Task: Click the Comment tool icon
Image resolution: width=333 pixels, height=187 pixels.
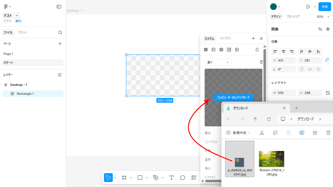Action: (183, 178)
